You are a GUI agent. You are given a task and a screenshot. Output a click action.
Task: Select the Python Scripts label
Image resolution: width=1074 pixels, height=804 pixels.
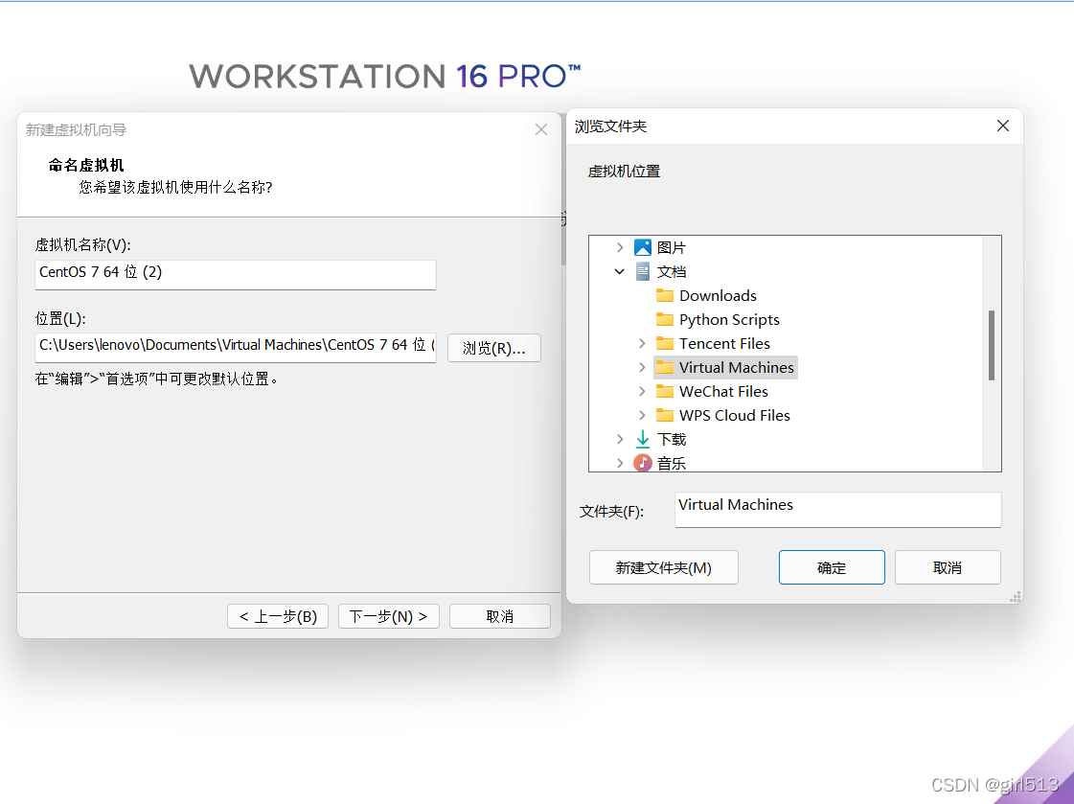coord(729,319)
